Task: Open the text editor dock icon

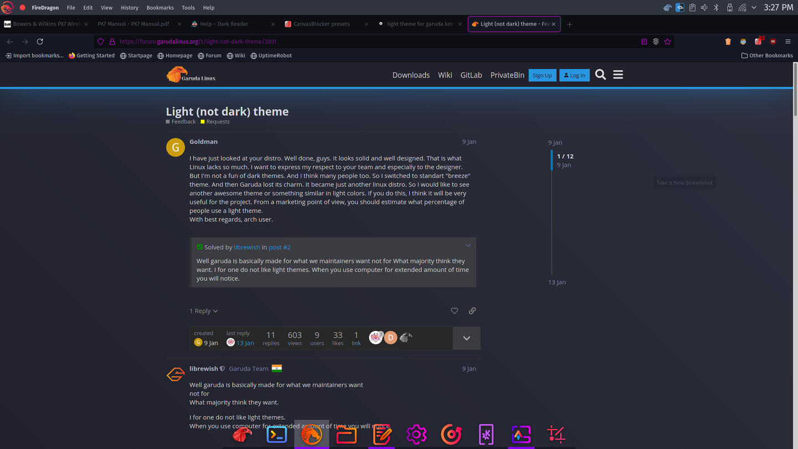Action: point(381,435)
